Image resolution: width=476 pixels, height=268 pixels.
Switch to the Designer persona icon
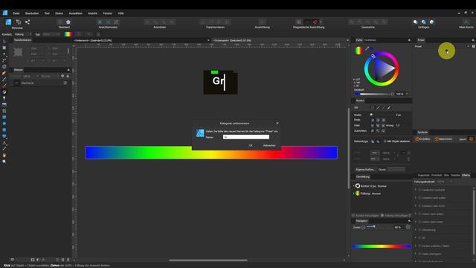pyautogui.click(x=8, y=22)
